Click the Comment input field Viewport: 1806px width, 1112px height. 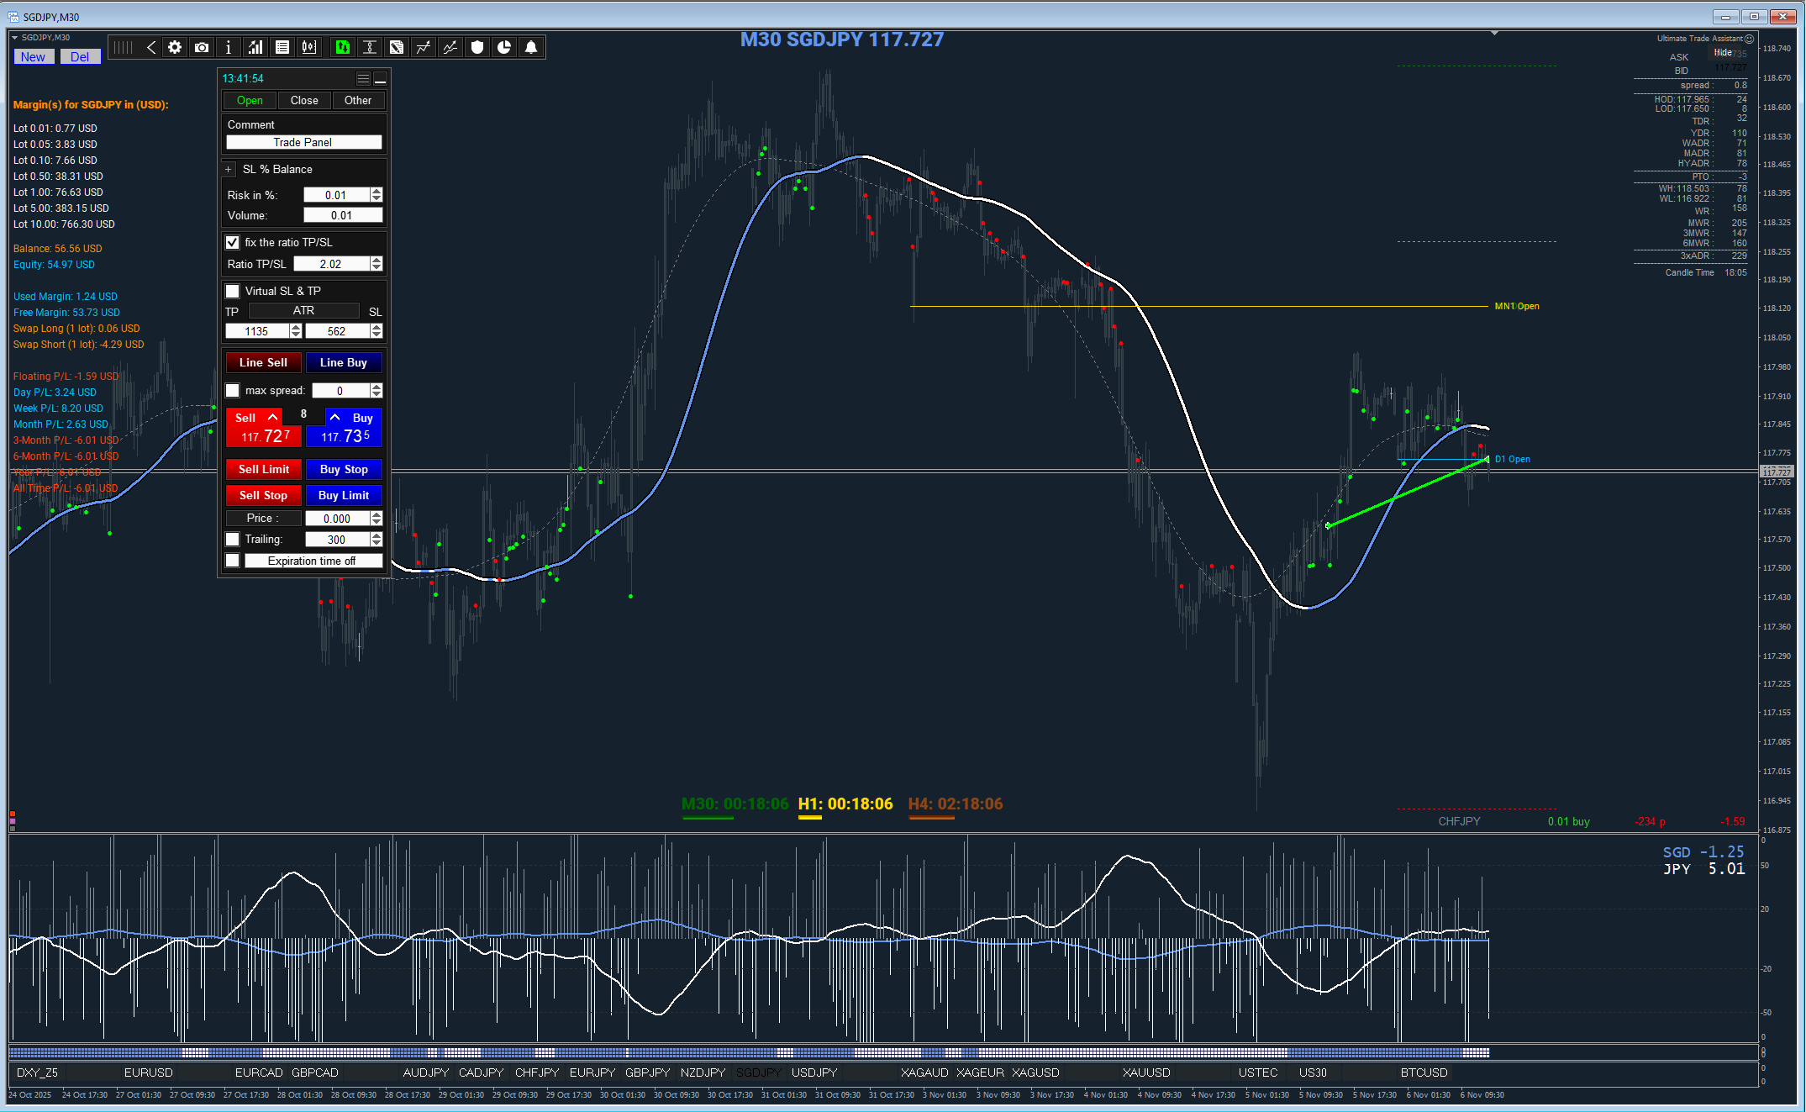(303, 142)
